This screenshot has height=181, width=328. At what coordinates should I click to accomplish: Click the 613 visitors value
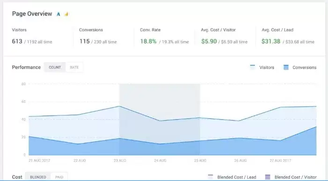click(x=17, y=41)
